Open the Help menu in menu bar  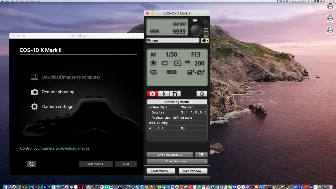point(38,1)
